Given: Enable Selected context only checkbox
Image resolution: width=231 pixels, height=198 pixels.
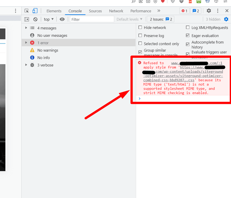Looking at the screenshot, I should [x=140, y=44].
